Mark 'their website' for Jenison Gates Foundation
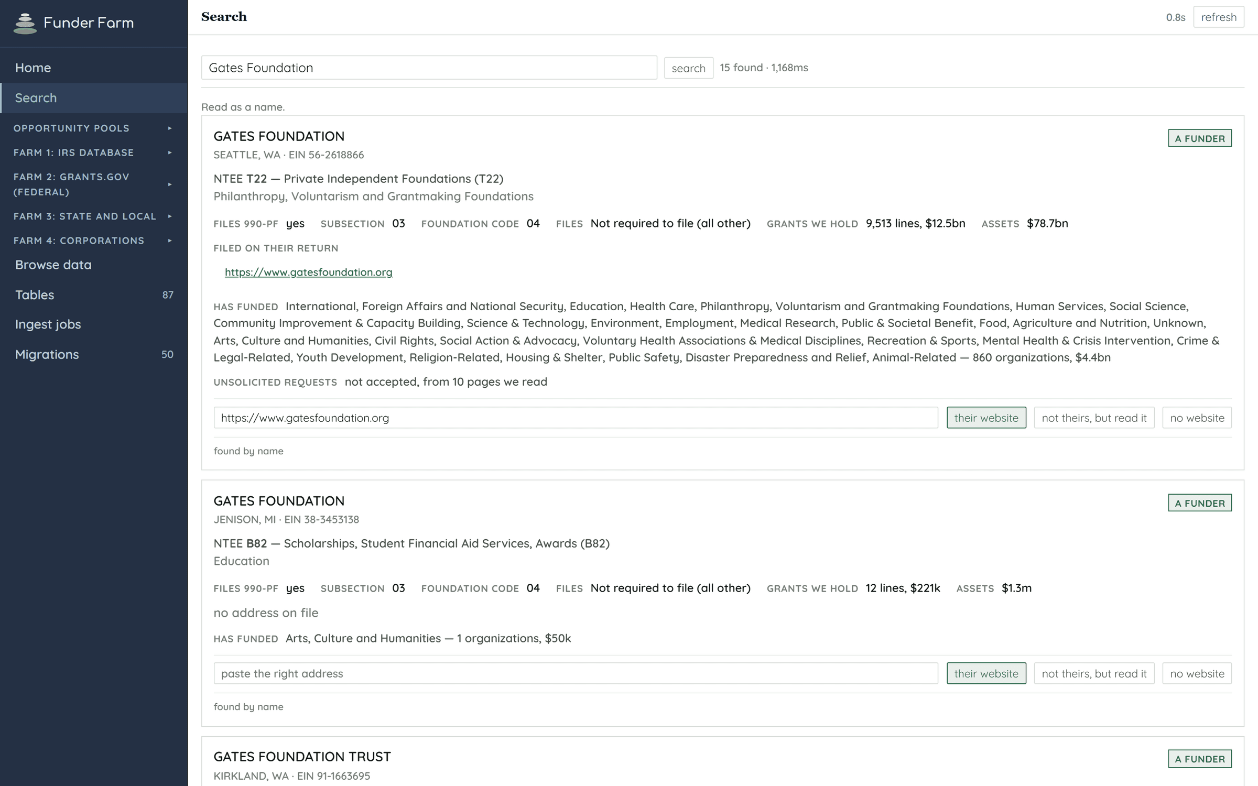 click(986, 673)
